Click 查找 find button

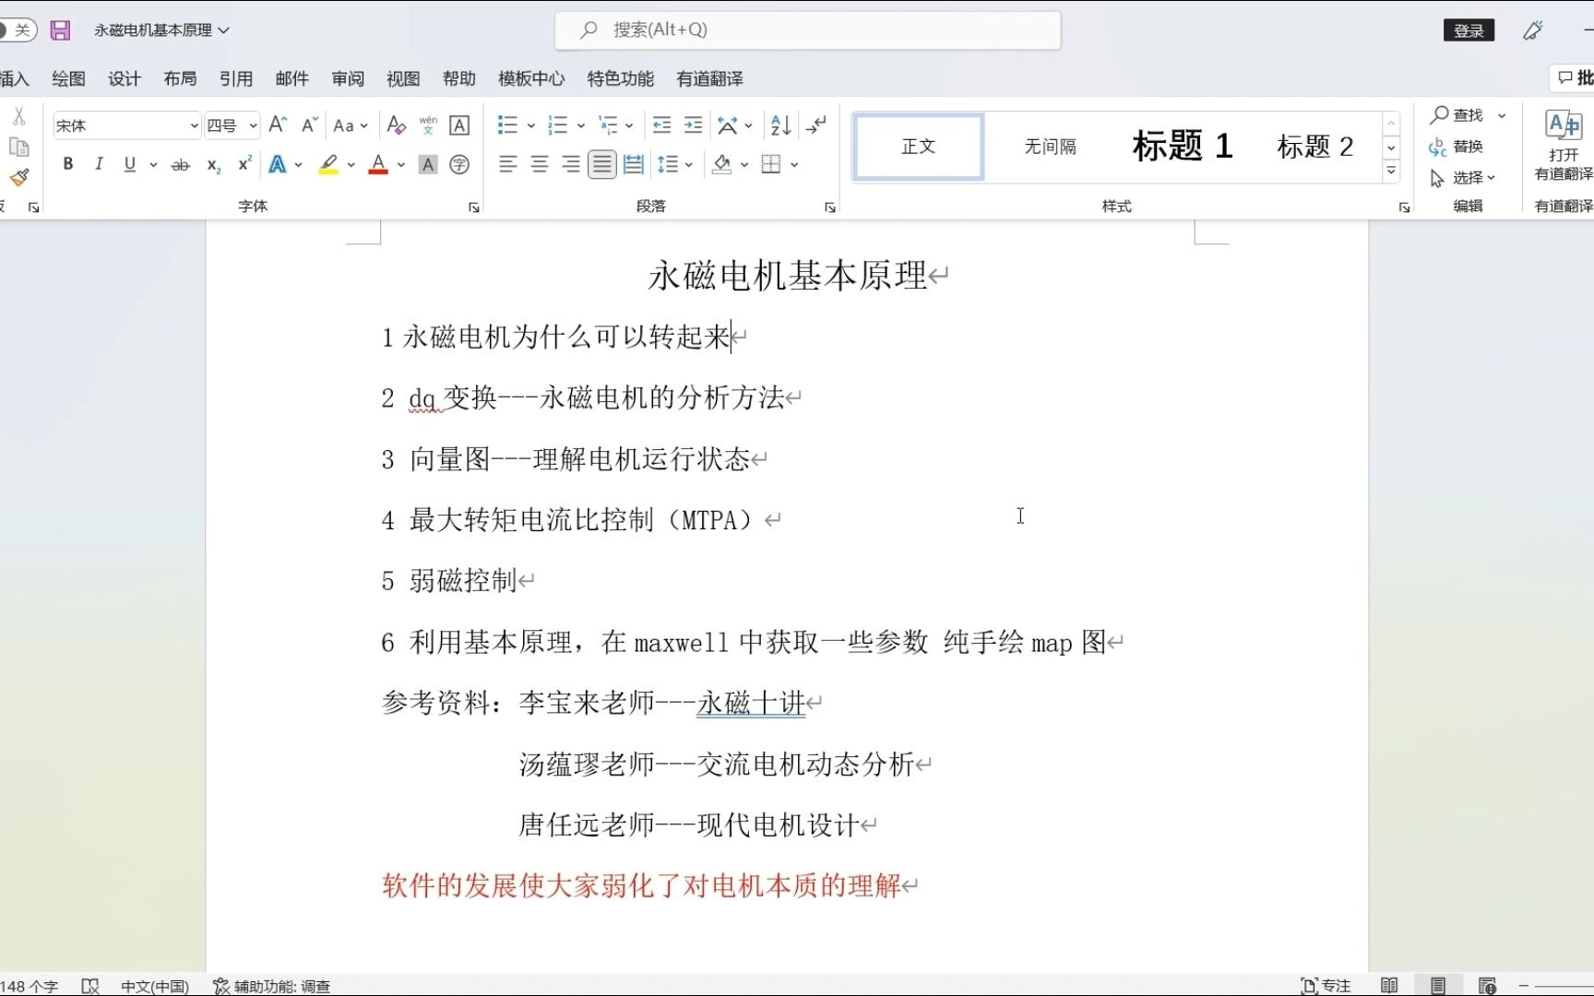click(1457, 115)
